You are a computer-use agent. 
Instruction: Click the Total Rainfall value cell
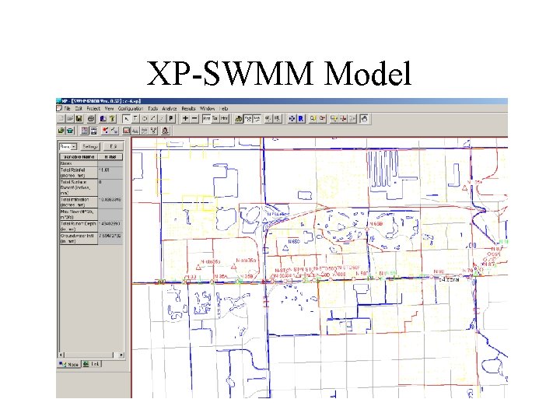pyautogui.click(x=110, y=173)
